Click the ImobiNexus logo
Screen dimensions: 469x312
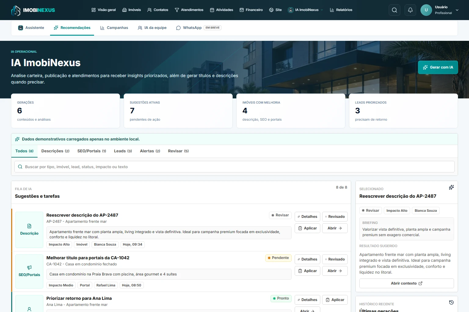(33, 10)
